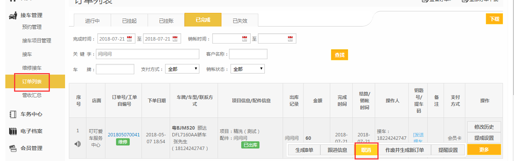
Task: Click the 查找 search button
Action: 339,55
